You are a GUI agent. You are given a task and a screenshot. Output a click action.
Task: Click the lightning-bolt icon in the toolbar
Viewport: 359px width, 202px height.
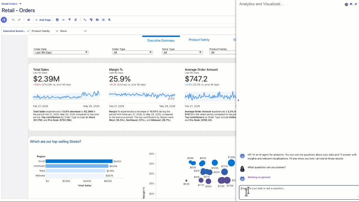(109, 20)
